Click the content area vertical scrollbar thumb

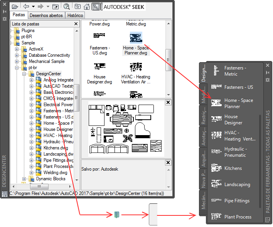169,60
